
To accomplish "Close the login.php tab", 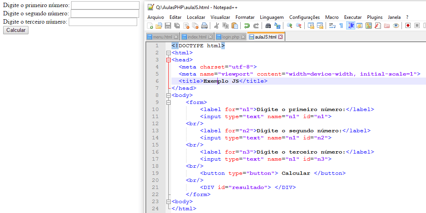I will coord(243,37).
